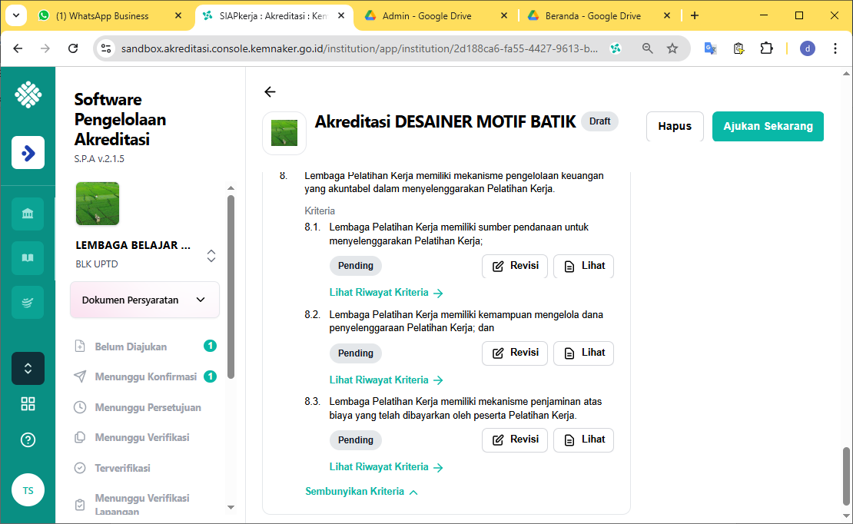Select Belum Diajukan in the sidebar
Image resolution: width=853 pixels, height=524 pixels.
point(131,347)
